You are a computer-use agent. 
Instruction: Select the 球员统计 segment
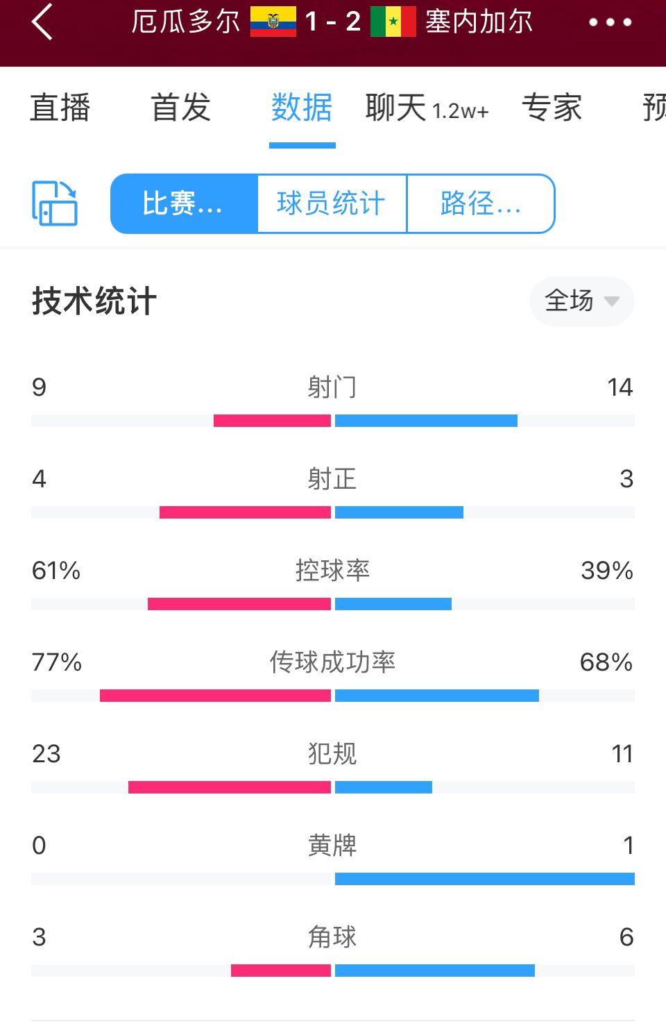[x=332, y=203]
